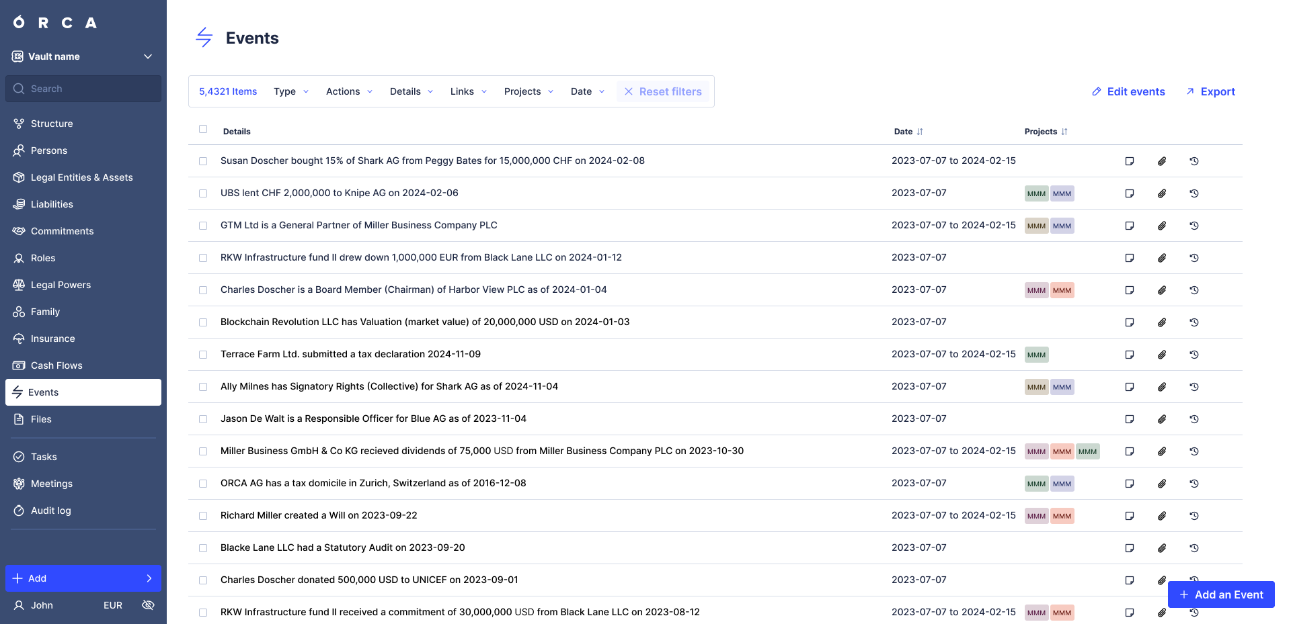The width and height of the screenshot is (1291, 624).
Task: Open attachment icon on Terrace Farm row
Action: click(x=1162, y=355)
